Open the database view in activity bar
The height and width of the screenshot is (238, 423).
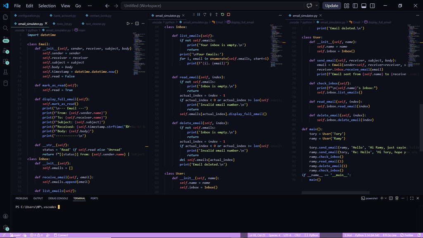5,83
